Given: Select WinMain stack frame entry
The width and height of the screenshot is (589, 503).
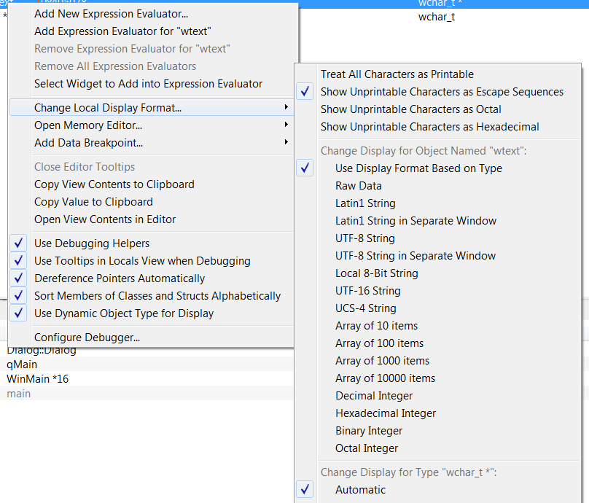Looking at the screenshot, I should 37,379.
